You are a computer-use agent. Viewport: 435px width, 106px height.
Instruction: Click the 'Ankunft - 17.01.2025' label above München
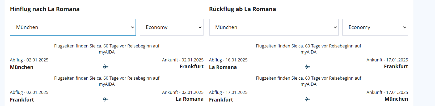click(x=387, y=92)
